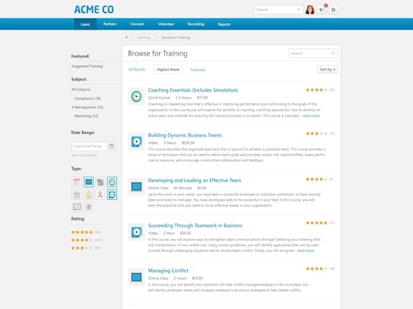The width and height of the screenshot is (413, 309).
Task: Click the View full calendar link
Action: tap(85, 156)
